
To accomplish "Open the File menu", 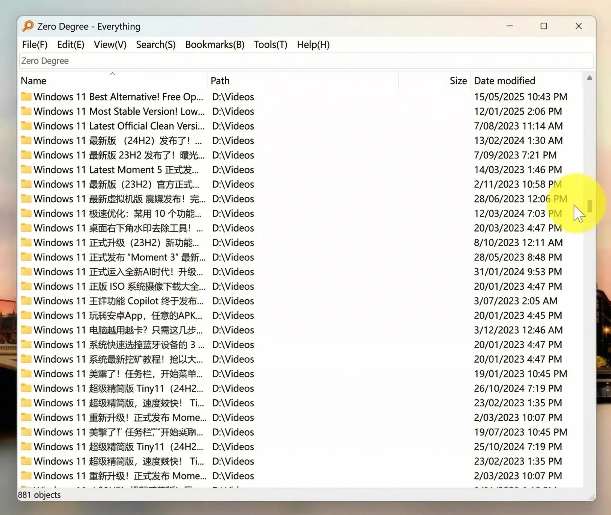I will (34, 44).
